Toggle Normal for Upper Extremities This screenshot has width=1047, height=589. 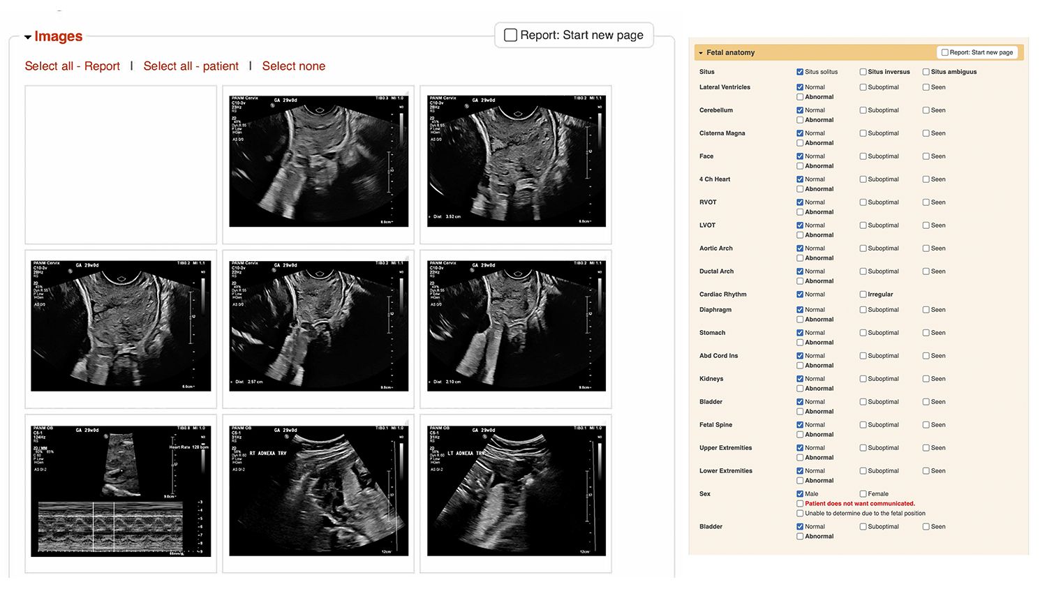tap(800, 448)
